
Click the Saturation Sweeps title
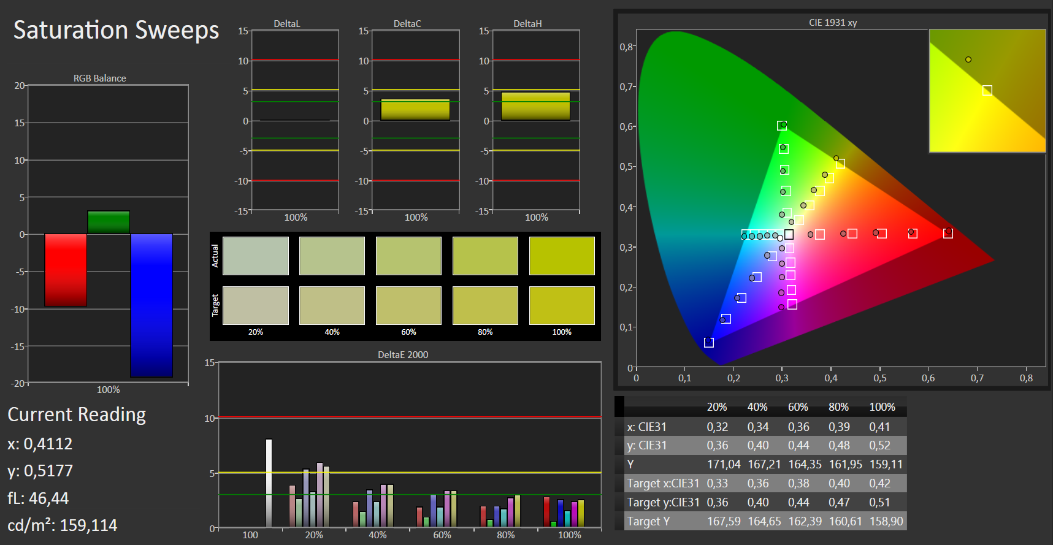pos(116,30)
